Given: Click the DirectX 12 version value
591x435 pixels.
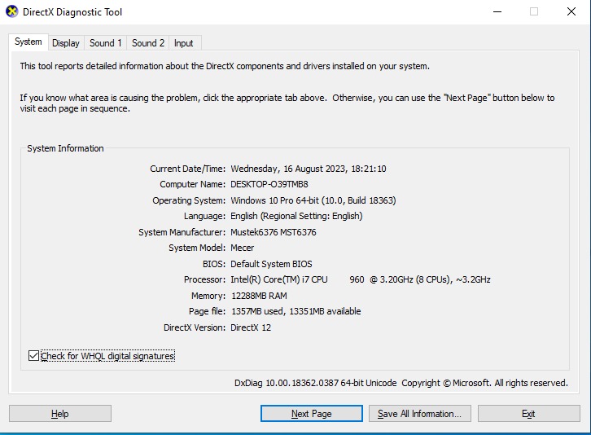Looking at the screenshot, I should [251, 327].
